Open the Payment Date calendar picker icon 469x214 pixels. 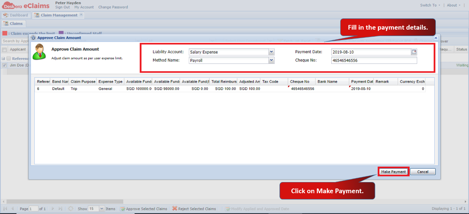[414, 52]
